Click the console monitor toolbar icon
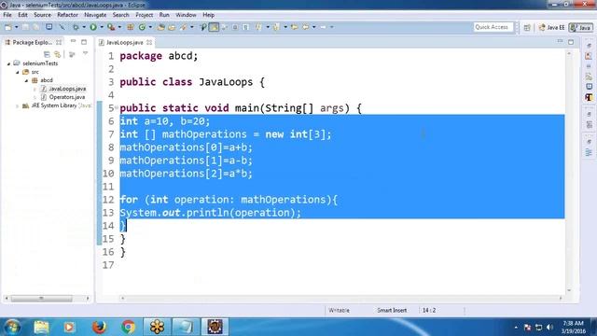Screen dimensions: 597x336 point(49,27)
